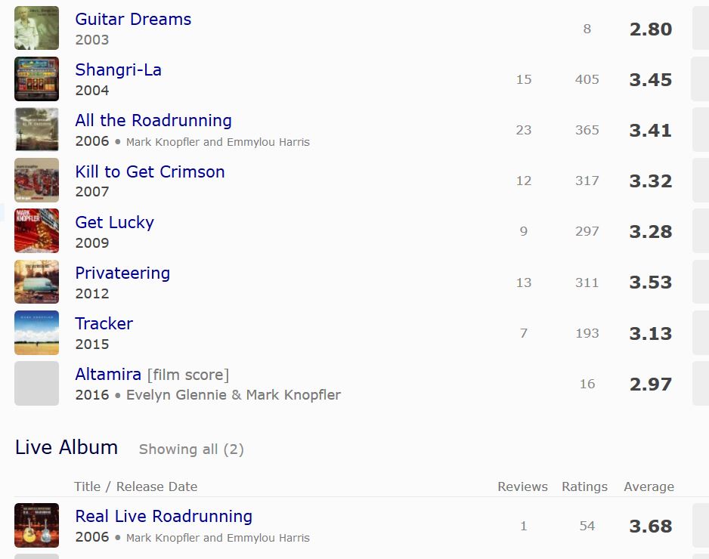Viewport: 709px width, 559px height.
Task: Click the Shangri-La album cover thumbnail
Action: [36, 79]
